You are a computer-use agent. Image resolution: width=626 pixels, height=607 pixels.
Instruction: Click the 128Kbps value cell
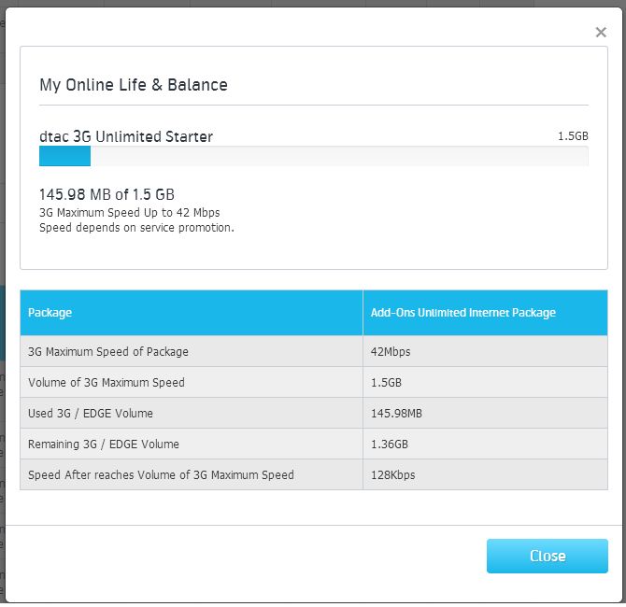(393, 474)
